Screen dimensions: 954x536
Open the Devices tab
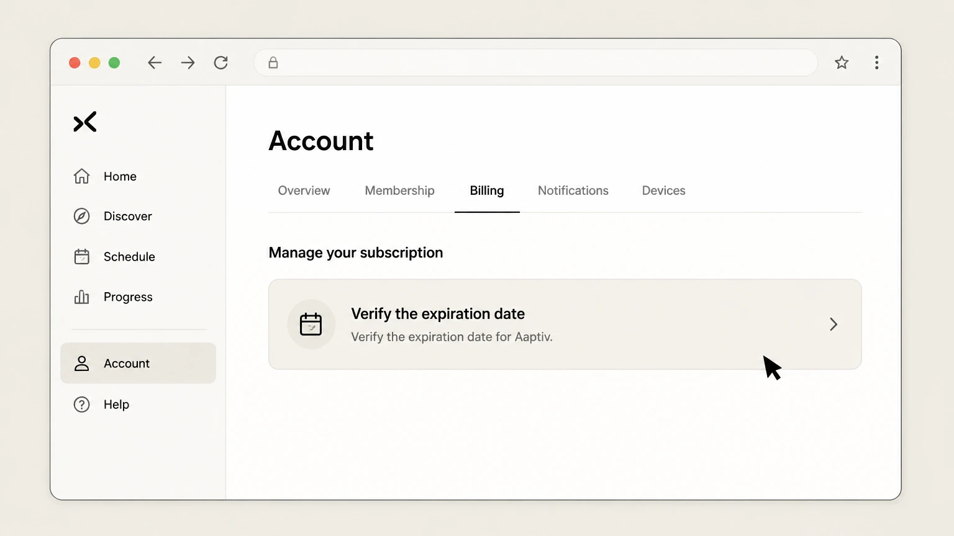[x=663, y=190]
